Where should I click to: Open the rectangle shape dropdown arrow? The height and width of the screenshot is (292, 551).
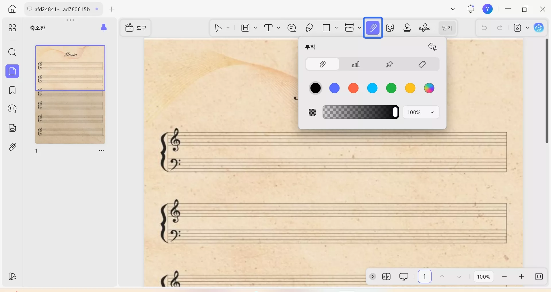(x=336, y=28)
